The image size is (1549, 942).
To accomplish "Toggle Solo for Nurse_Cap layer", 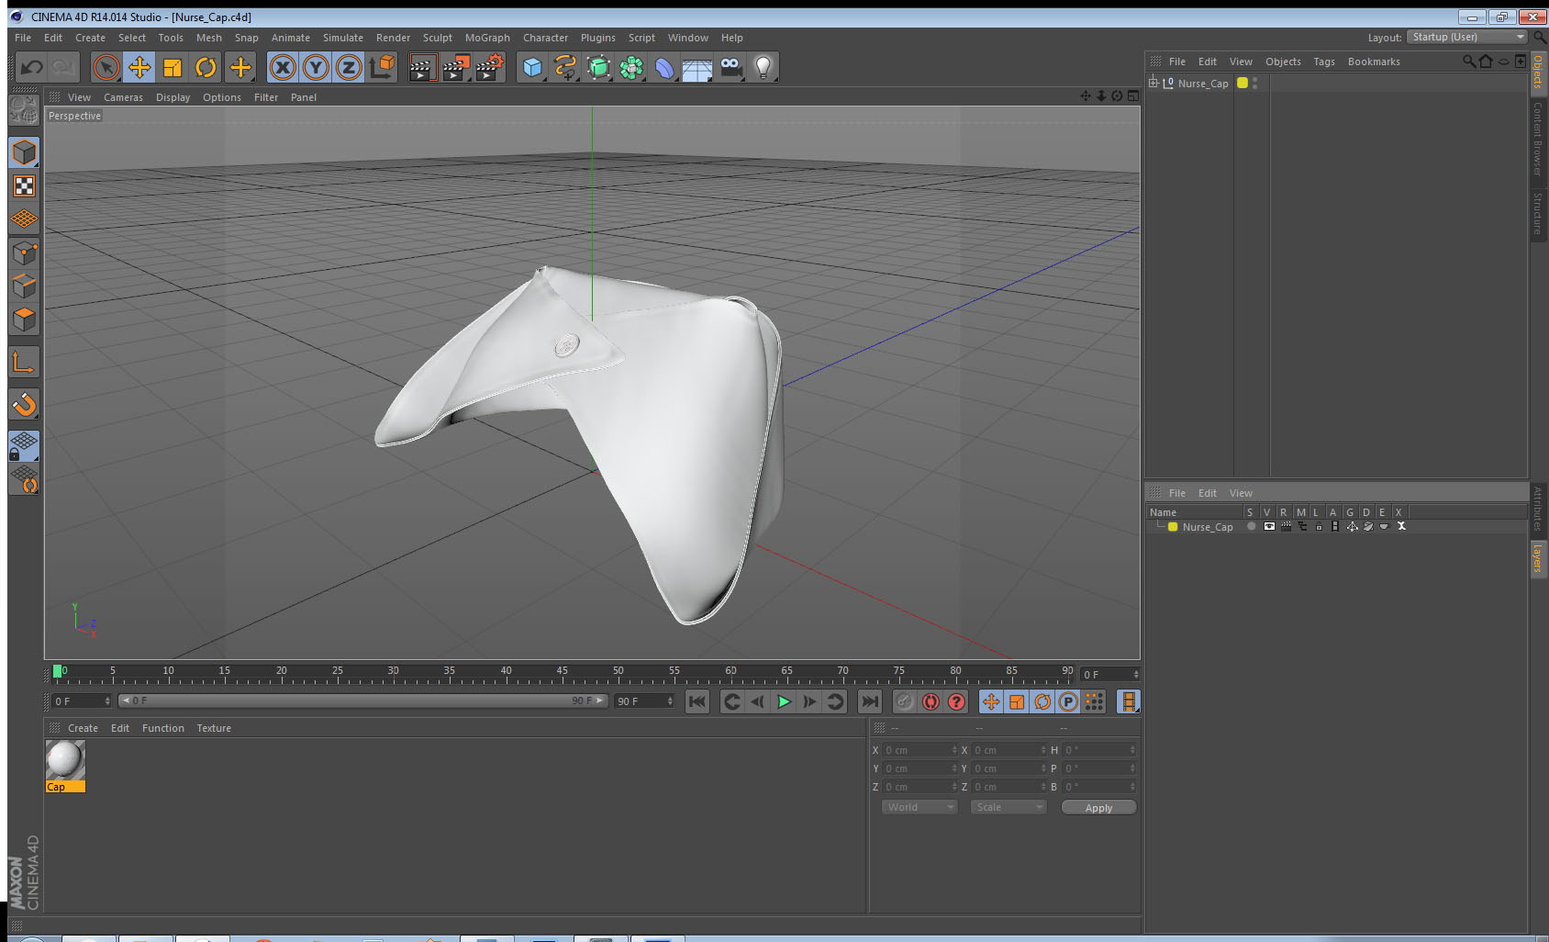I will pos(1251,527).
